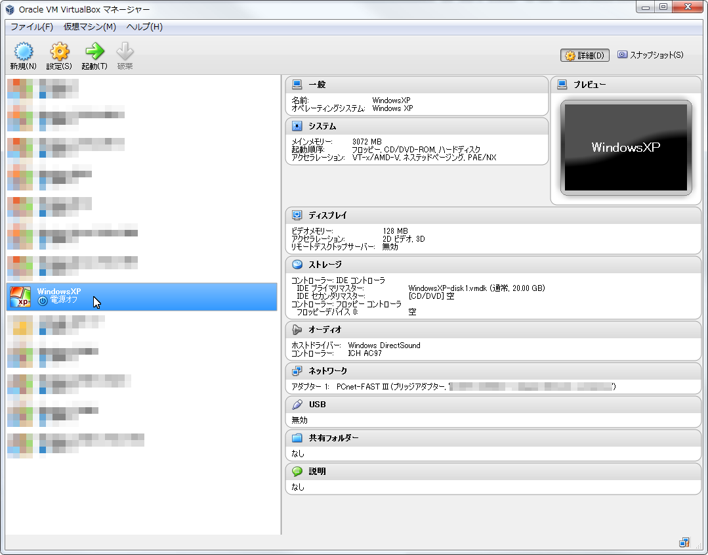Click the USB section icon
Screen dimensions: 708x555
pyautogui.click(x=297, y=405)
